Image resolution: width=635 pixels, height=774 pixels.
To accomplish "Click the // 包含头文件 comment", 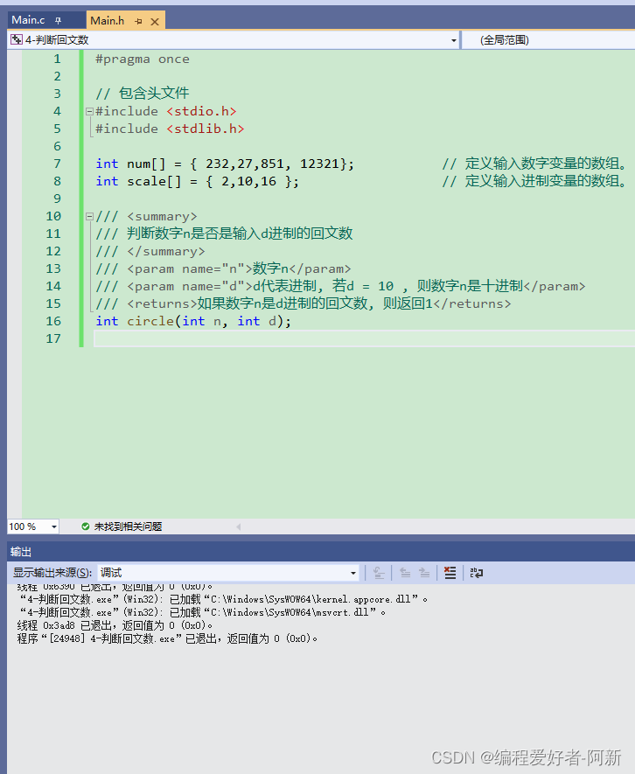I will [x=143, y=94].
